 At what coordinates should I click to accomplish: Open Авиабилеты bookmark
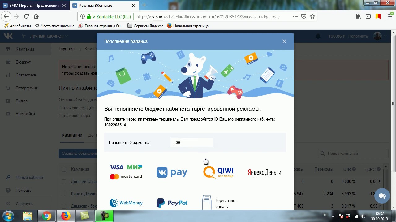pos(17,26)
